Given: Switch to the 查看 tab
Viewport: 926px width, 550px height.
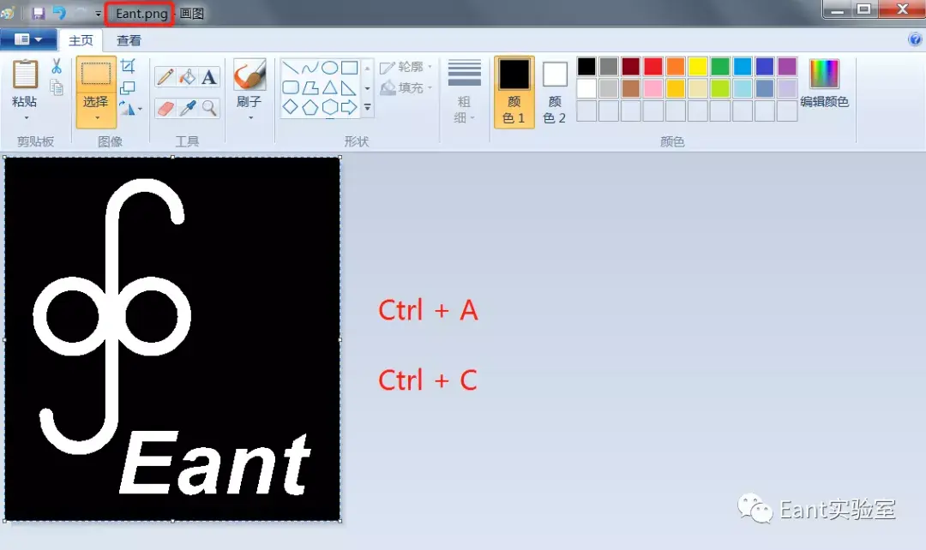Looking at the screenshot, I should pyautogui.click(x=129, y=40).
